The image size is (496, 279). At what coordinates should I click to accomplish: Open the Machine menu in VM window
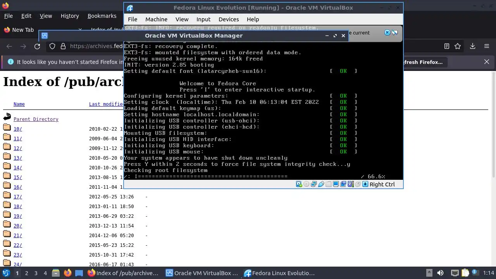[156, 19]
